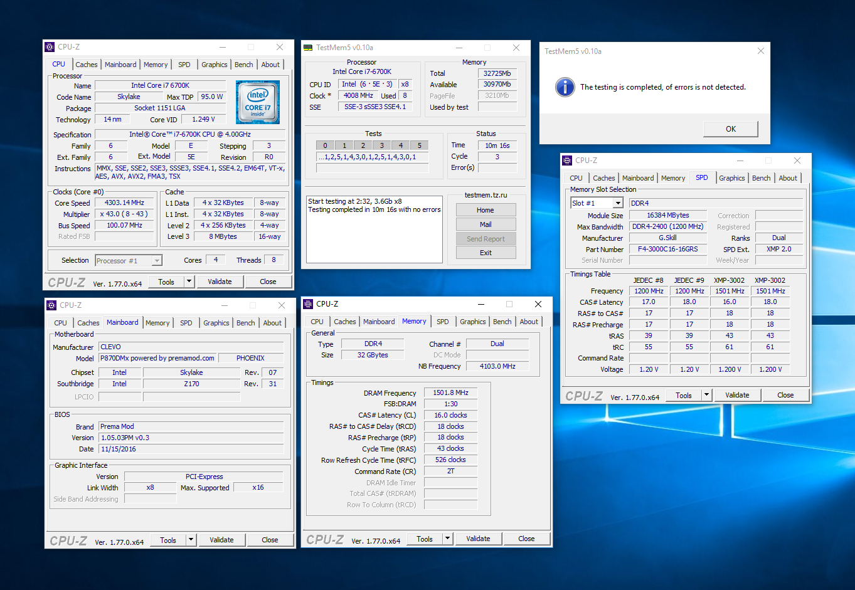The width and height of the screenshot is (855, 590).
Task: Click the TestMem5 log text area
Action: [374, 229]
